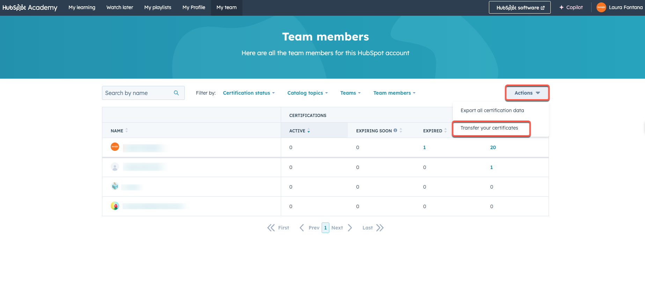
Task: Sort by Expired column arrows
Action: click(446, 130)
